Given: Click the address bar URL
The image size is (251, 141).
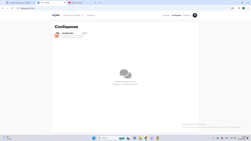Looking at the screenshot, I should [28, 8].
